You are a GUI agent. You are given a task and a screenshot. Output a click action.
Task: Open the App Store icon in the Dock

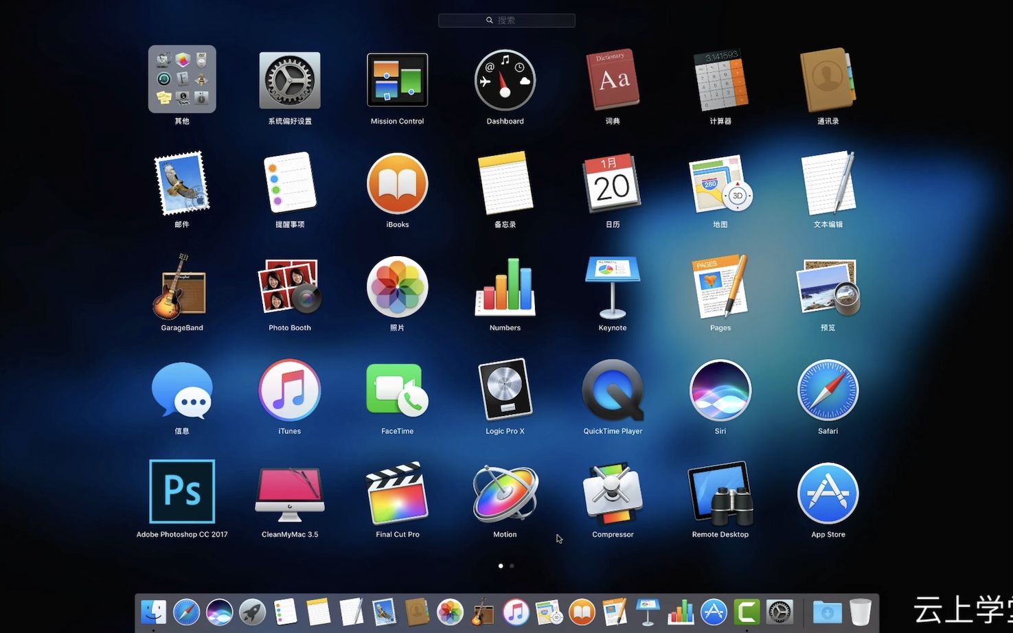714,612
